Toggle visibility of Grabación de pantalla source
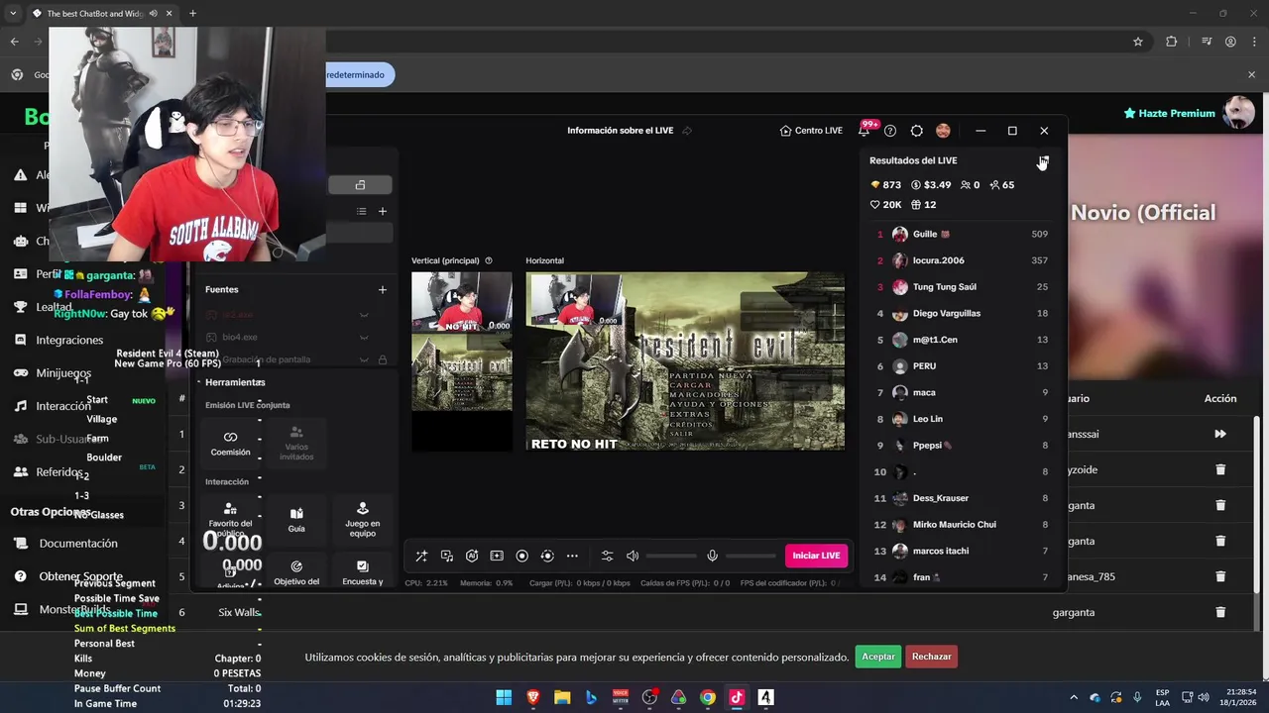The image size is (1269, 713). pos(364,359)
